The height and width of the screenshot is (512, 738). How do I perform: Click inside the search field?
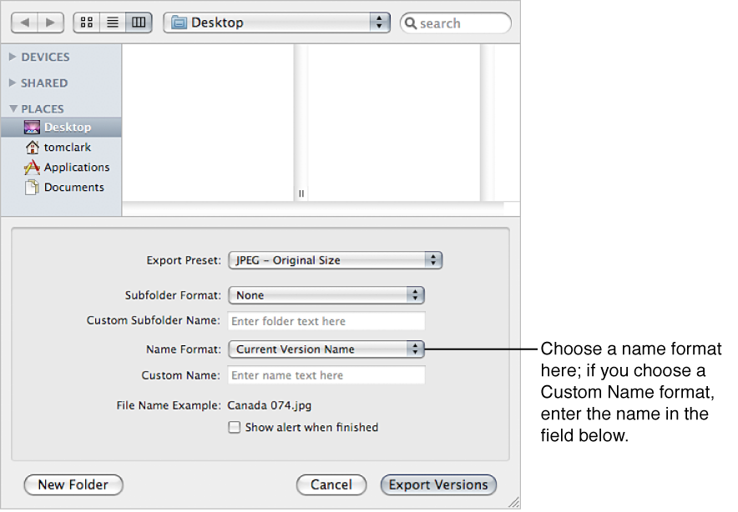point(455,23)
